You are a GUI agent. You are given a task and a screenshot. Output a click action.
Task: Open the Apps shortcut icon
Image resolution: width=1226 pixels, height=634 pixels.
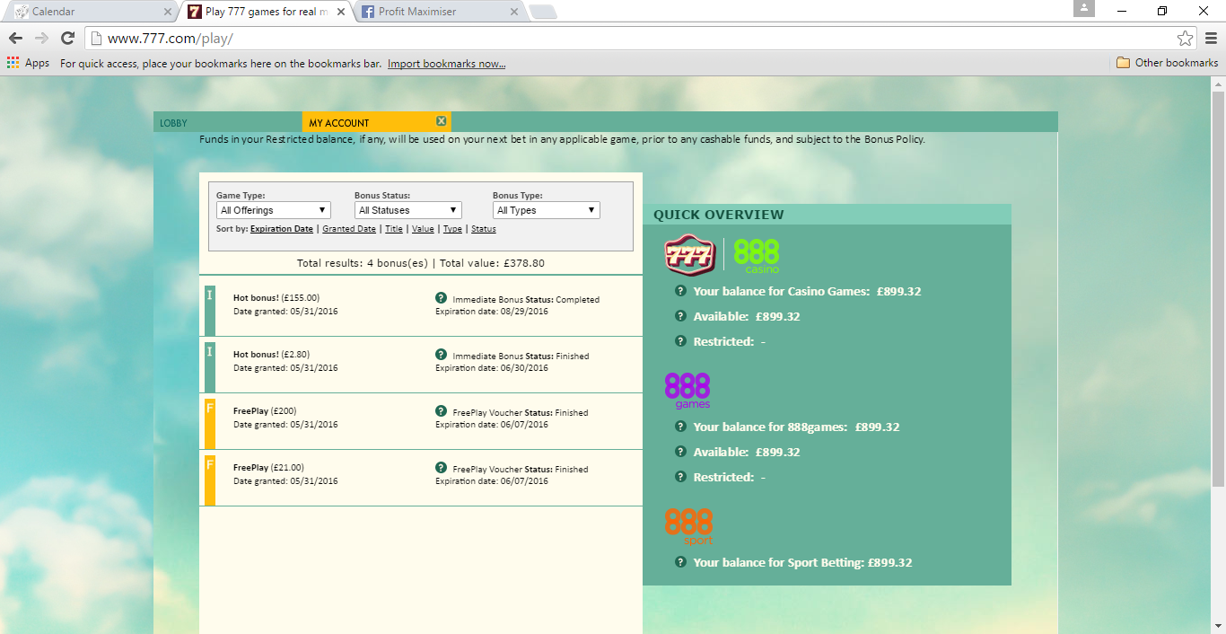tap(13, 63)
